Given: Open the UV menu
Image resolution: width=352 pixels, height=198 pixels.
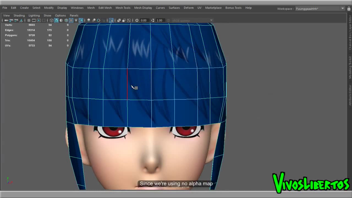Looking at the screenshot, I should pos(199,8).
